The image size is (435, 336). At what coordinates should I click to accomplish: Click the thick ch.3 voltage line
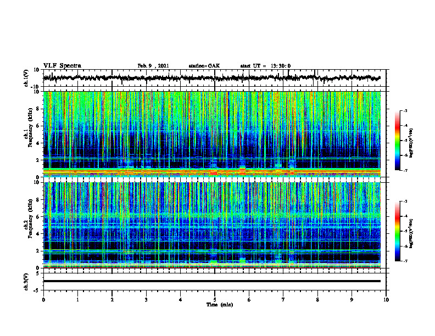(x=212, y=281)
